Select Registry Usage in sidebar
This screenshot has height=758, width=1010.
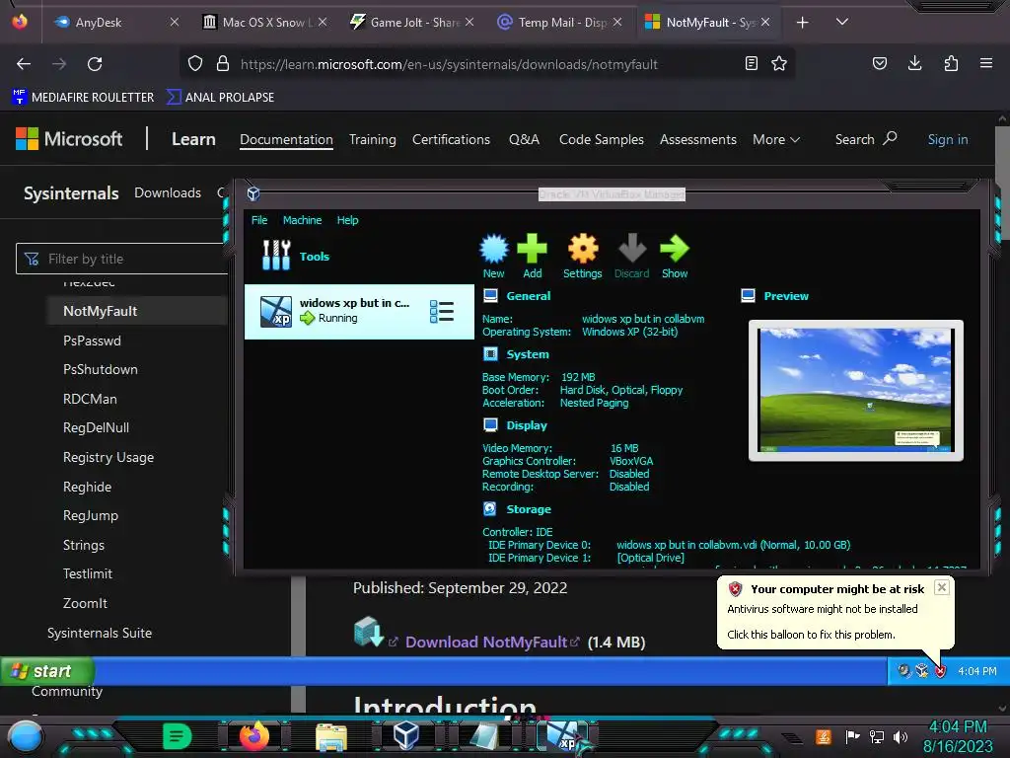click(108, 457)
